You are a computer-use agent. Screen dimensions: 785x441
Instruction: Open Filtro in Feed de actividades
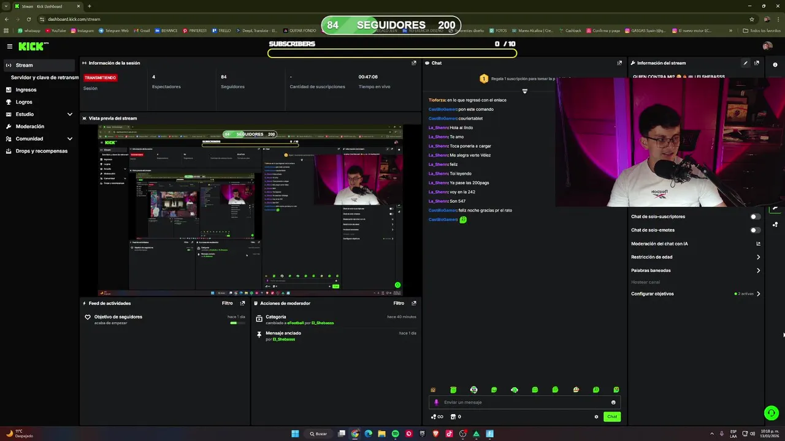(x=228, y=303)
